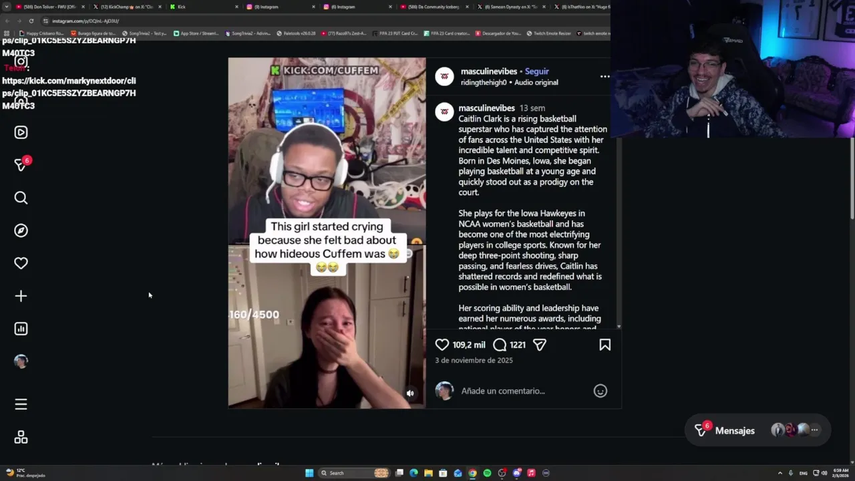Click post date '3 de noviembre de 2025'
The image size is (855, 481).
pos(474,360)
